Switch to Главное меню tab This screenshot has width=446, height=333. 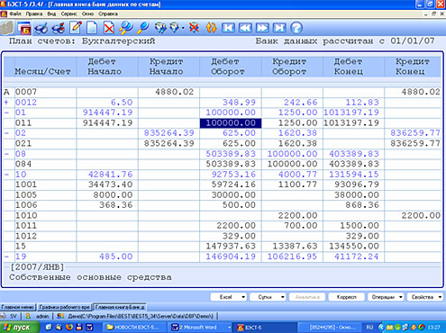pyautogui.click(x=18, y=307)
